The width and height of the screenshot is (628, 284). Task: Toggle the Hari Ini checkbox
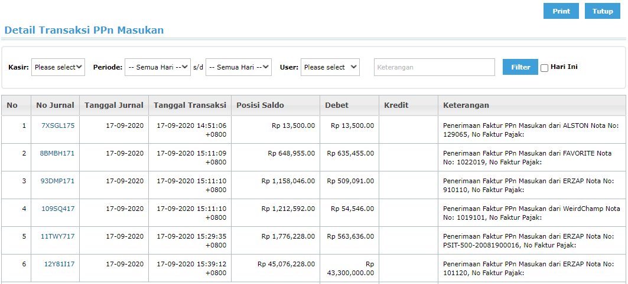pyautogui.click(x=544, y=68)
